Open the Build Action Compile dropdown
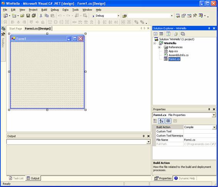Image resolution: width=218 pixels, height=187 pixels. click(x=214, y=127)
